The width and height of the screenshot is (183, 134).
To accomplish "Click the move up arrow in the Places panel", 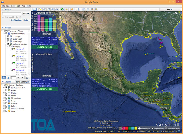I will [18, 77].
